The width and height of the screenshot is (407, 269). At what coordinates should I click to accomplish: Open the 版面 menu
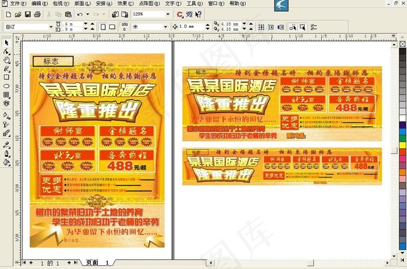point(83,3)
